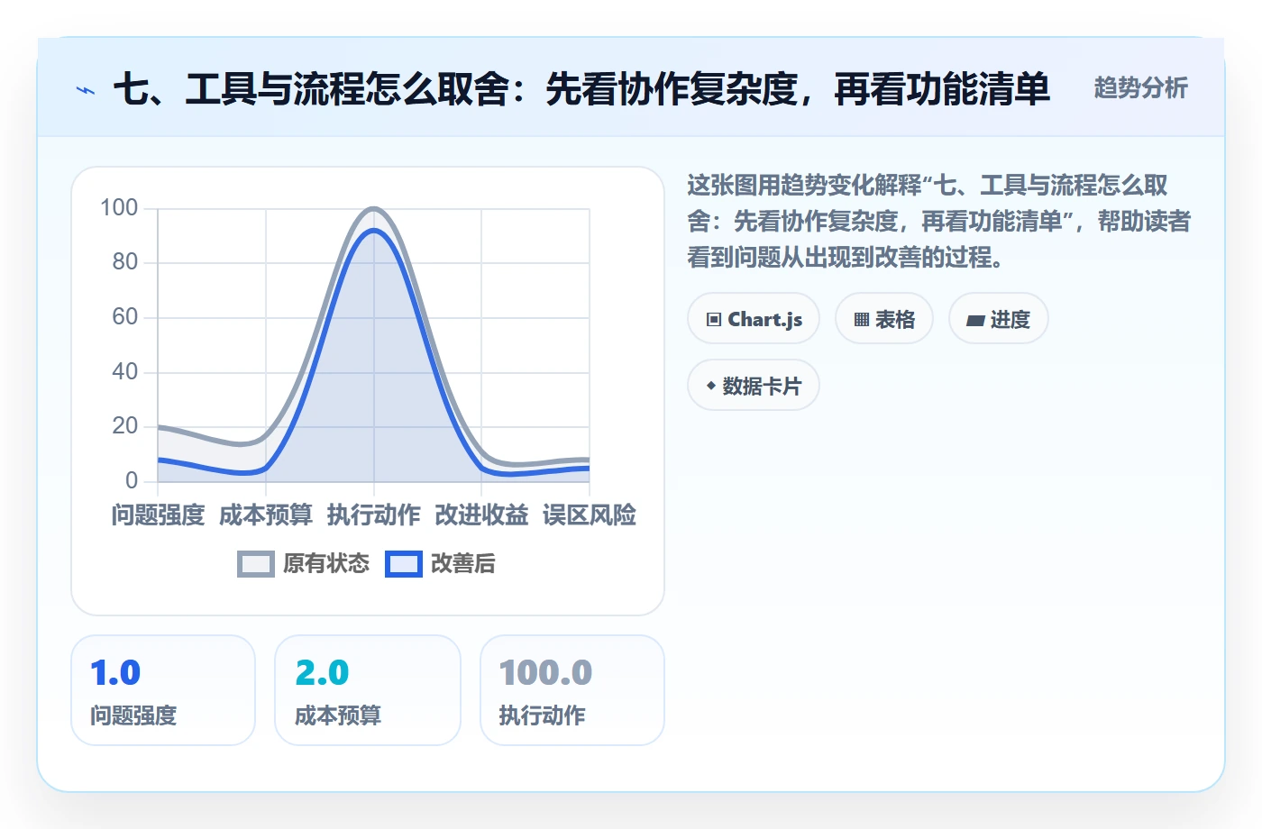Click the peak of the curve at 执行动作
Viewport: 1262px width, 829px height.
[373, 209]
